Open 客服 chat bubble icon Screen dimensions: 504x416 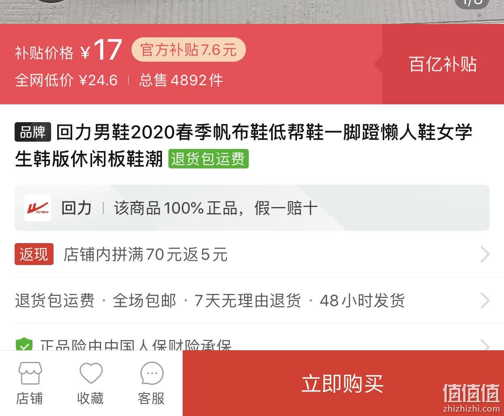coord(152,373)
